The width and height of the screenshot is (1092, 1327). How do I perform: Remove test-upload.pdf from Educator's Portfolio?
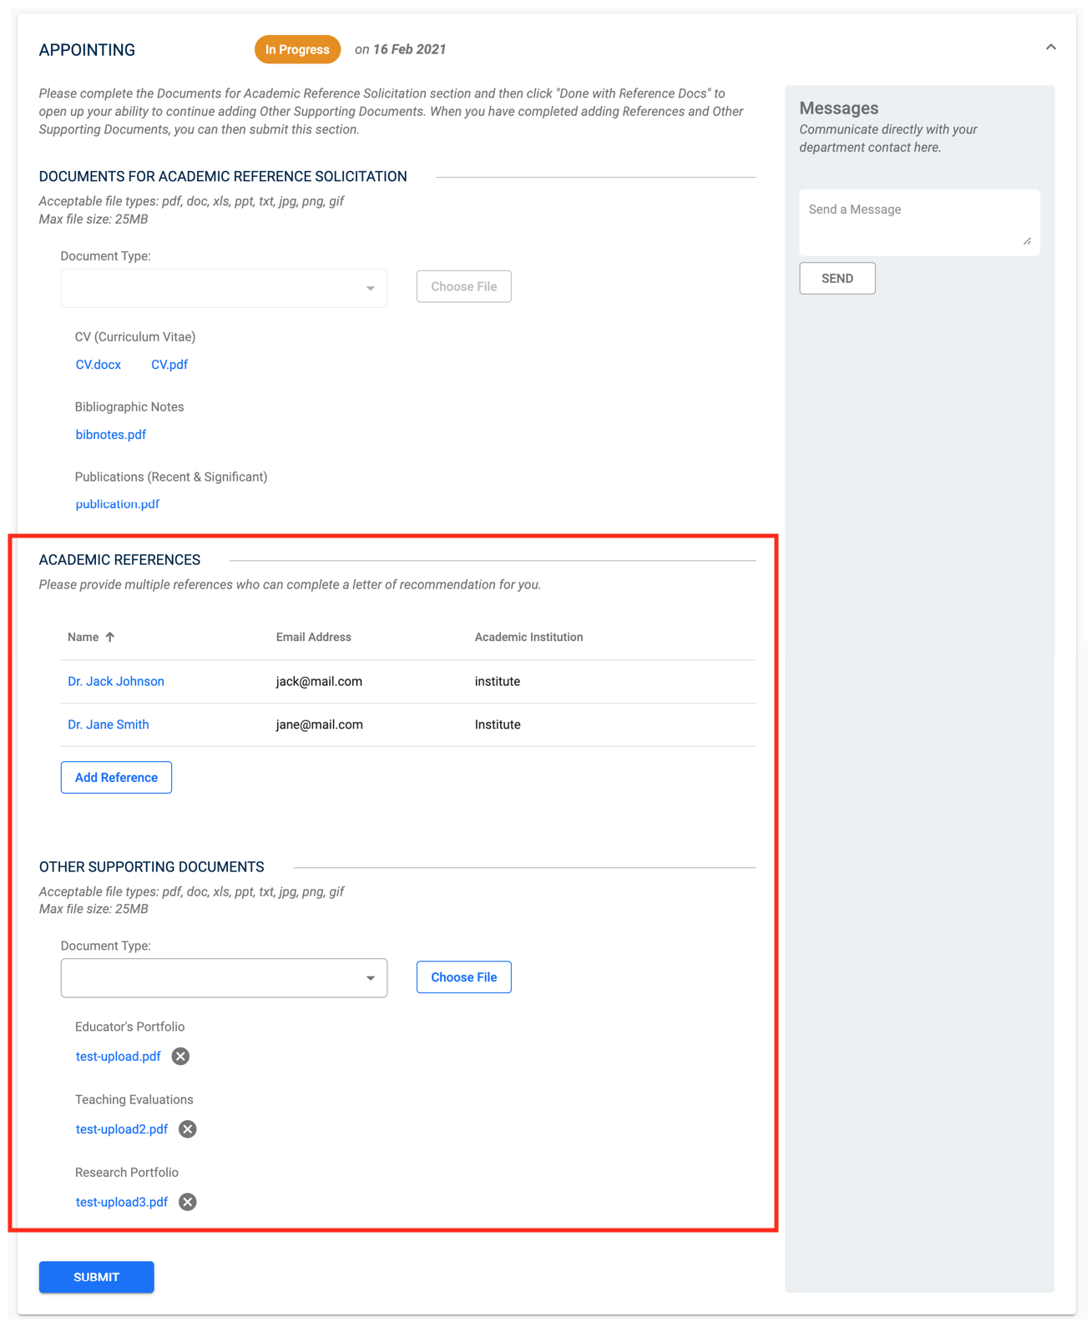(180, 1057)
